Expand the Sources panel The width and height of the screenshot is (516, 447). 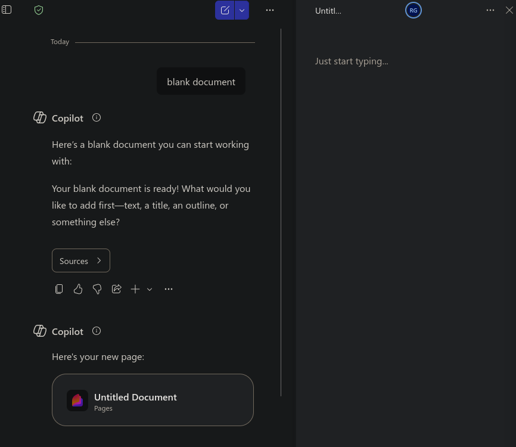coord(80,260)
